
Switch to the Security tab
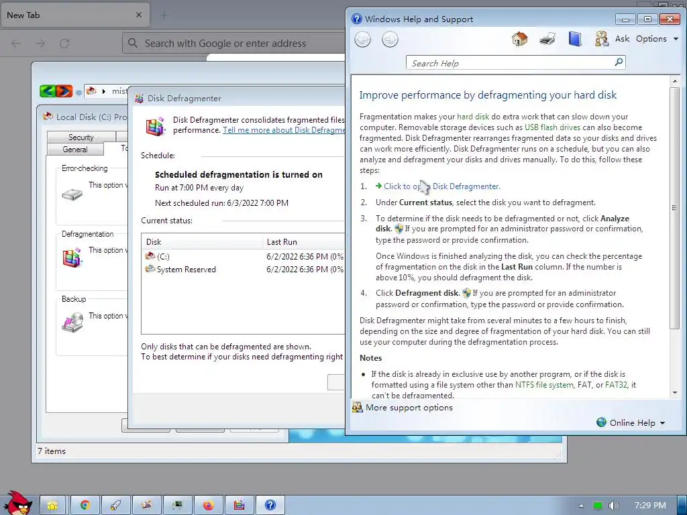tap(81, 137)
